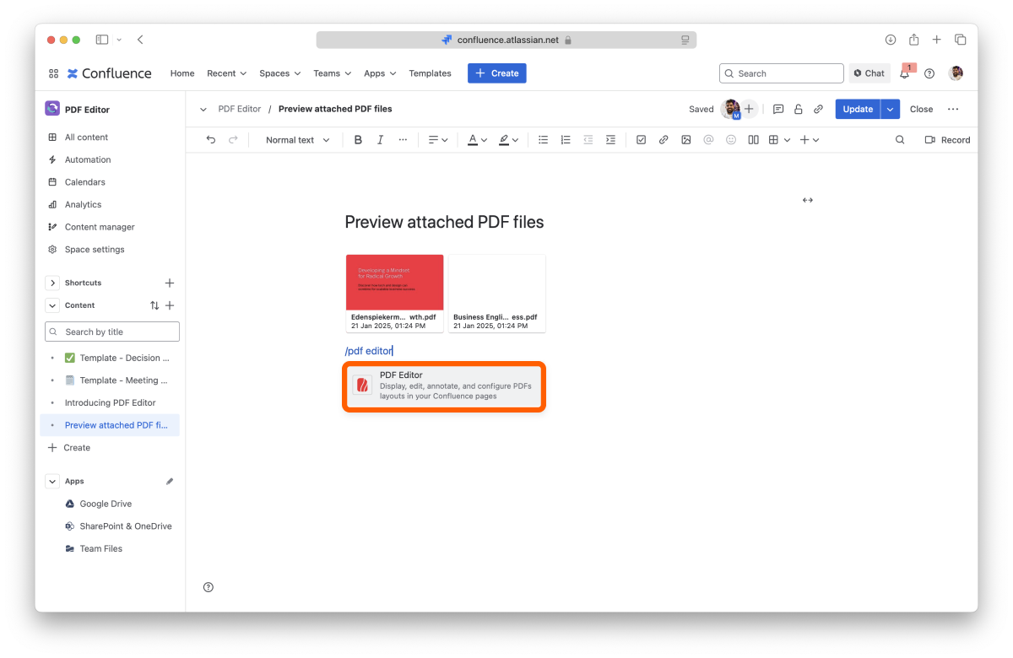Open find and replace search
The image size is (1013, 658).
[900, 140]
